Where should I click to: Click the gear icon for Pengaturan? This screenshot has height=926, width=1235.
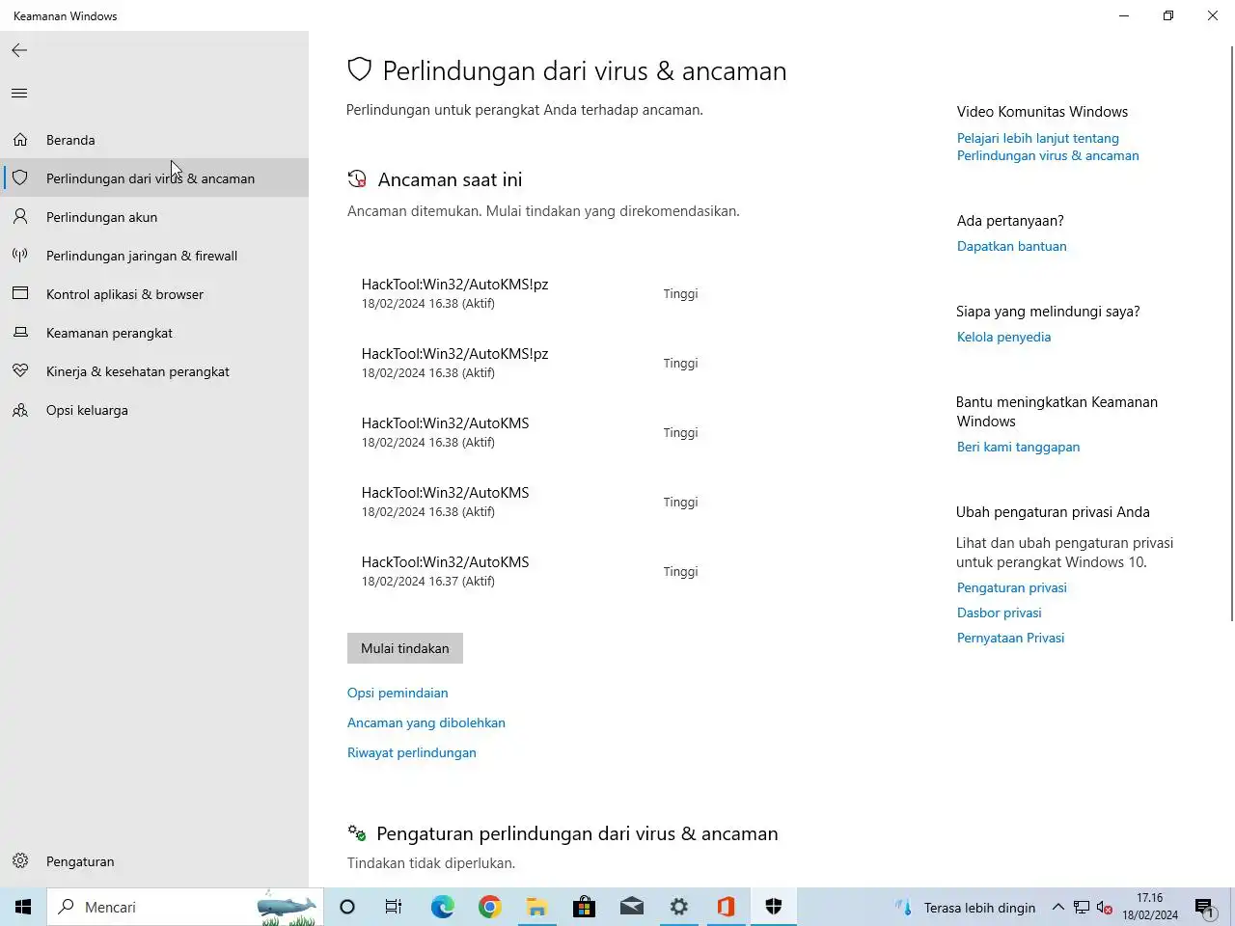tap(20, 861)
